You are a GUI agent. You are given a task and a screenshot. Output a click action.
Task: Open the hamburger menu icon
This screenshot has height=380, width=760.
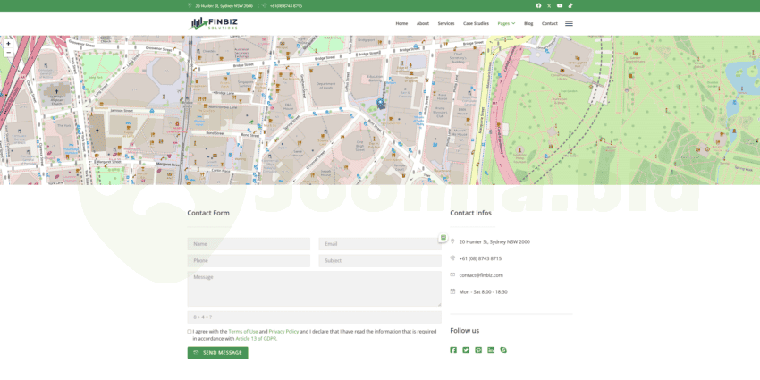click(569, 23)
